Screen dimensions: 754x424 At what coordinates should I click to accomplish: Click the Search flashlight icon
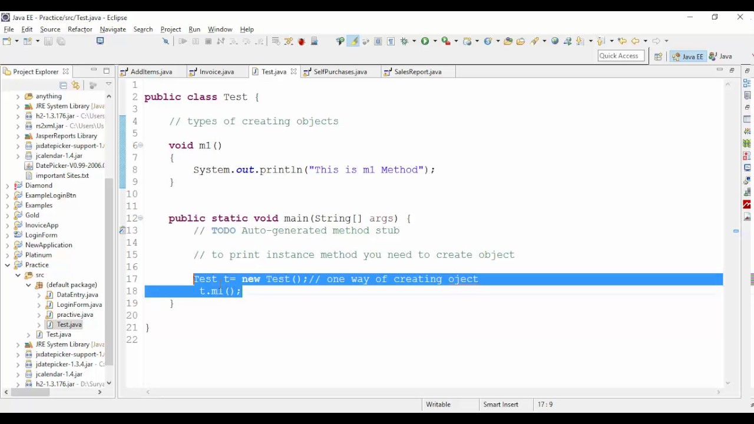(x=535, y=41)
